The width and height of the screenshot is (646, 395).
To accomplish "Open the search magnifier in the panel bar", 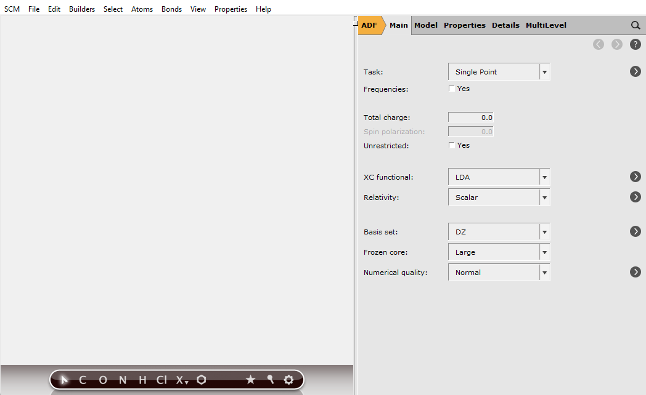I will click(x=635, y=25).
